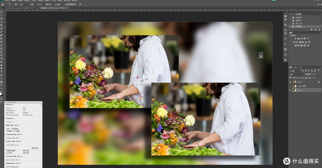The image size is (322, 168).
Task: Click the first type option button in options bar
Action: [39, 4]
